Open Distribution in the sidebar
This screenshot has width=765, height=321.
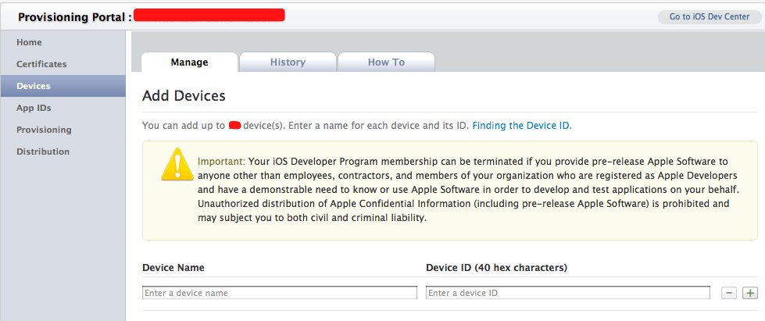43,152
